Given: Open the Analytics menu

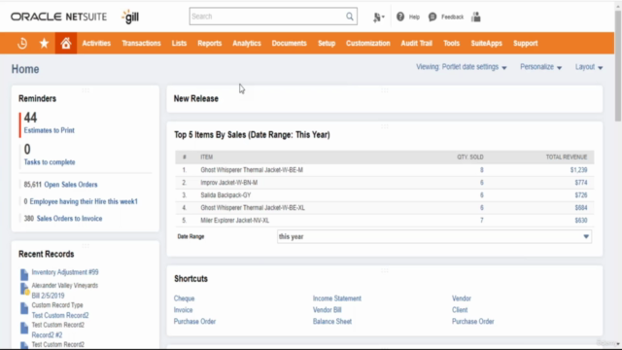Looking at the screenshot, I should [247, 43].
